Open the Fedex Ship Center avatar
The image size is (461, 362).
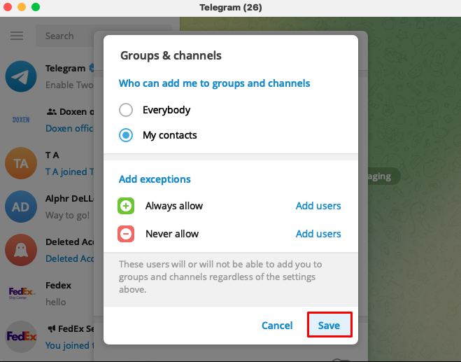click(21, 293)
